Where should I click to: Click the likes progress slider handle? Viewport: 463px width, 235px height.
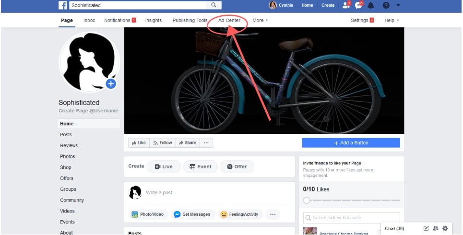click(307, 200)
